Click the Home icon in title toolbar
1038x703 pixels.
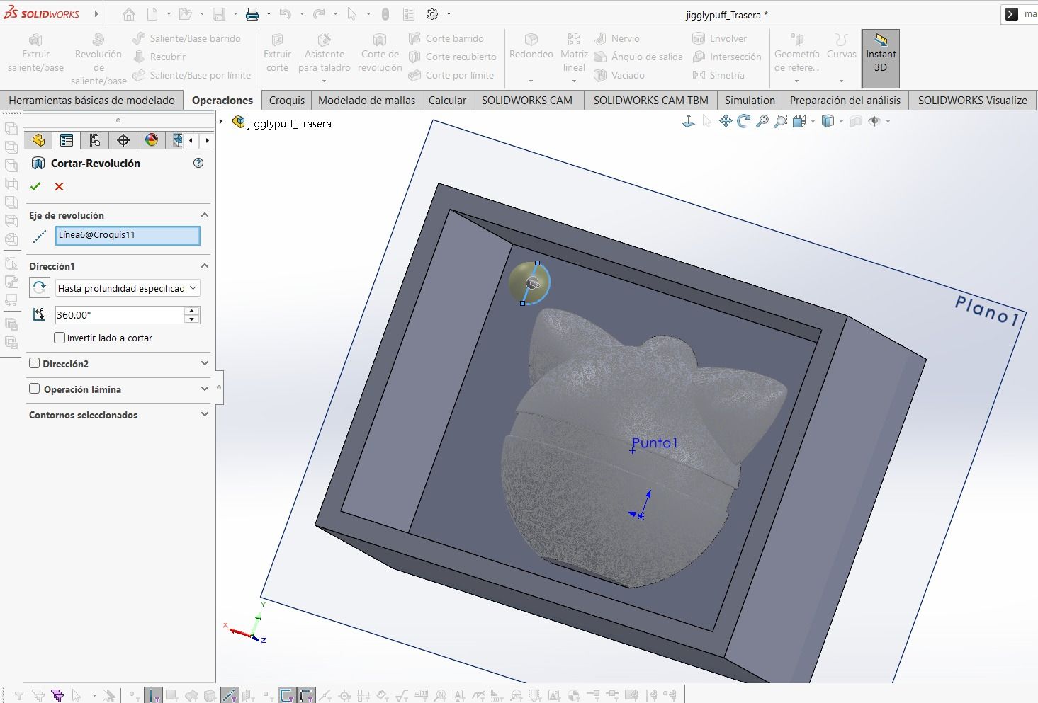pyautogui.click(x=128, y=14)
